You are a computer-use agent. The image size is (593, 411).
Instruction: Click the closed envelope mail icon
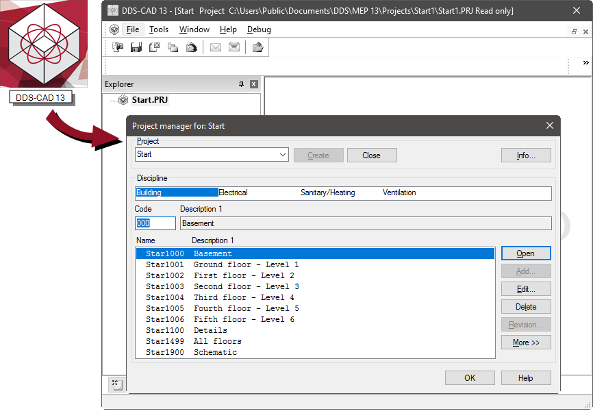pyautogui.click(x=216, y=47)
